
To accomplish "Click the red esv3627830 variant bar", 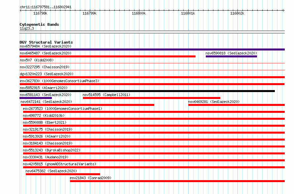I will click(x=152, y=84).
